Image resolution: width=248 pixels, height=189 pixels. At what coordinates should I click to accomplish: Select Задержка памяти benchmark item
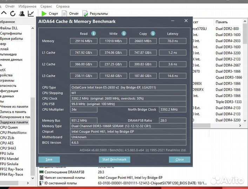point(14,122)
